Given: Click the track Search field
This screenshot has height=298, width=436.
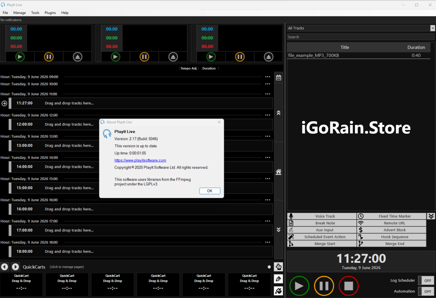Looking at the screenshot, I should pyautogui.click(x=361, y=37).
